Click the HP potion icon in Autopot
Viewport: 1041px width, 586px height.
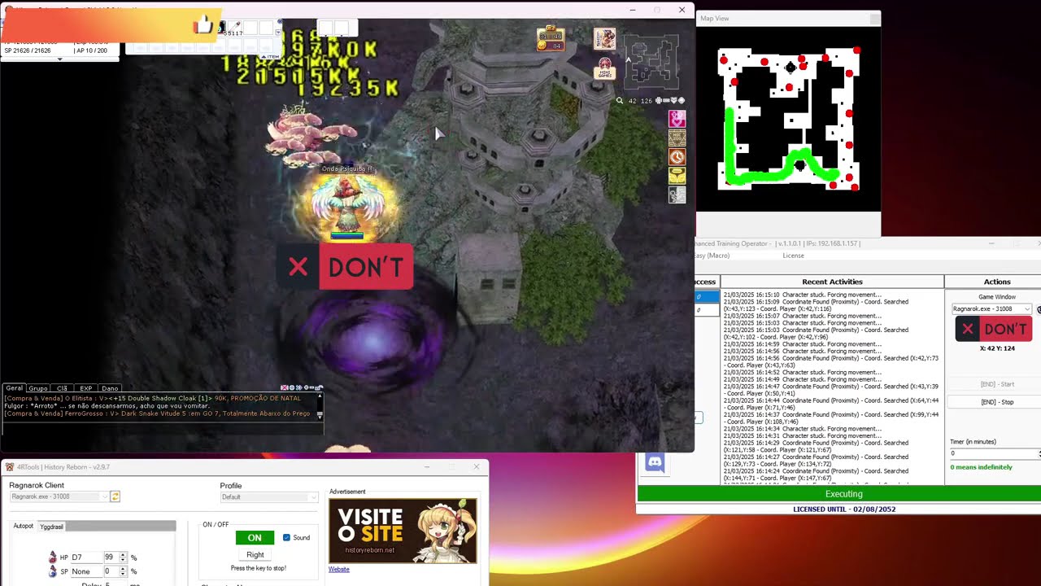coord(53,558)
